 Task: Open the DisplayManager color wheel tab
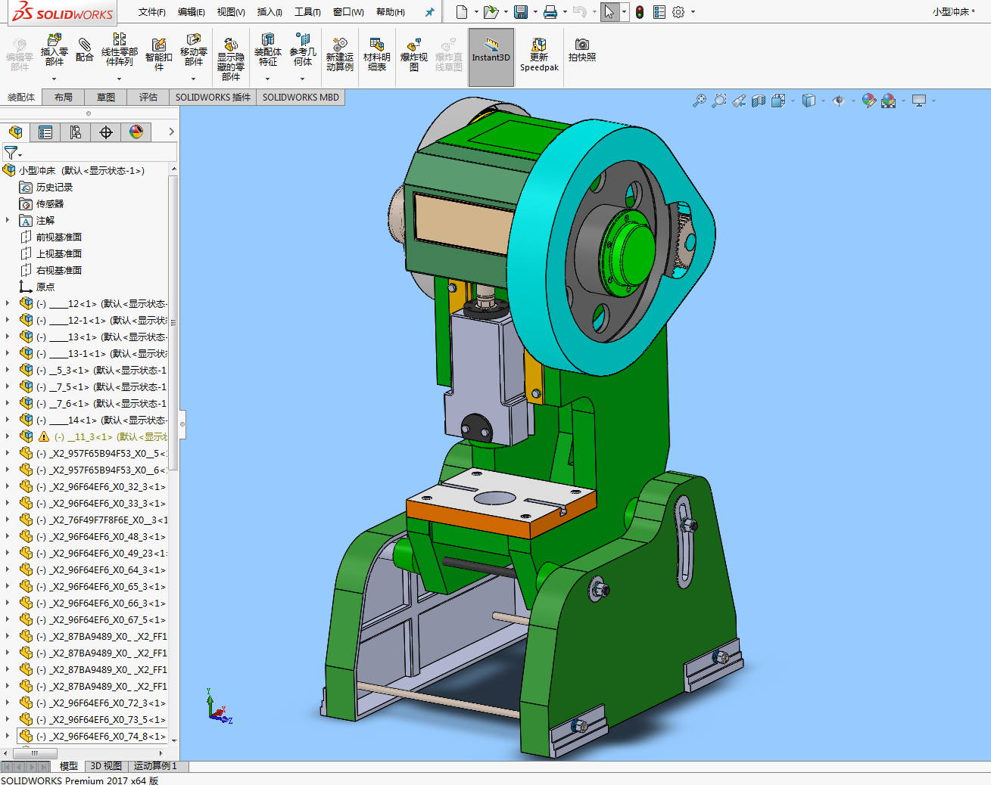(136, 132)
